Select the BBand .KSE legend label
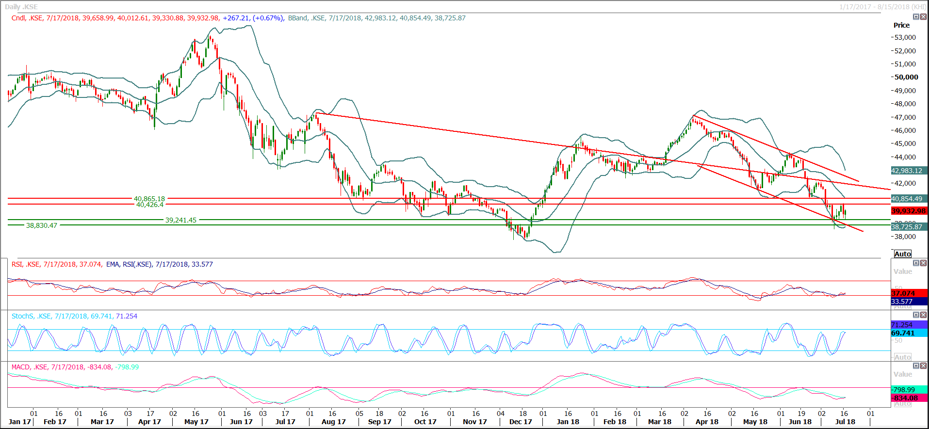 tap(307, 18)
